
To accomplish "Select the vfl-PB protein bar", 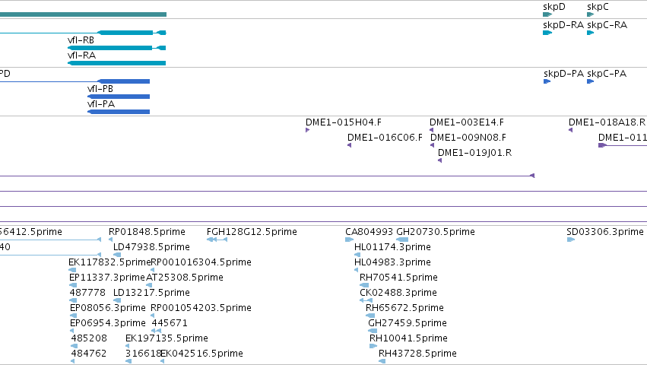I will point(119,97).
